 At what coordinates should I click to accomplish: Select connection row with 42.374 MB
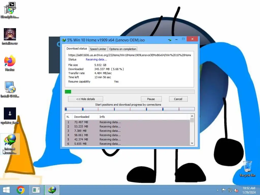click(127, 139)
